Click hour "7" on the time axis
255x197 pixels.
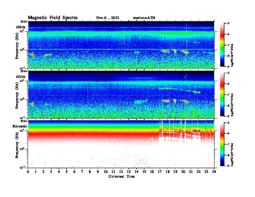(82, 172)
